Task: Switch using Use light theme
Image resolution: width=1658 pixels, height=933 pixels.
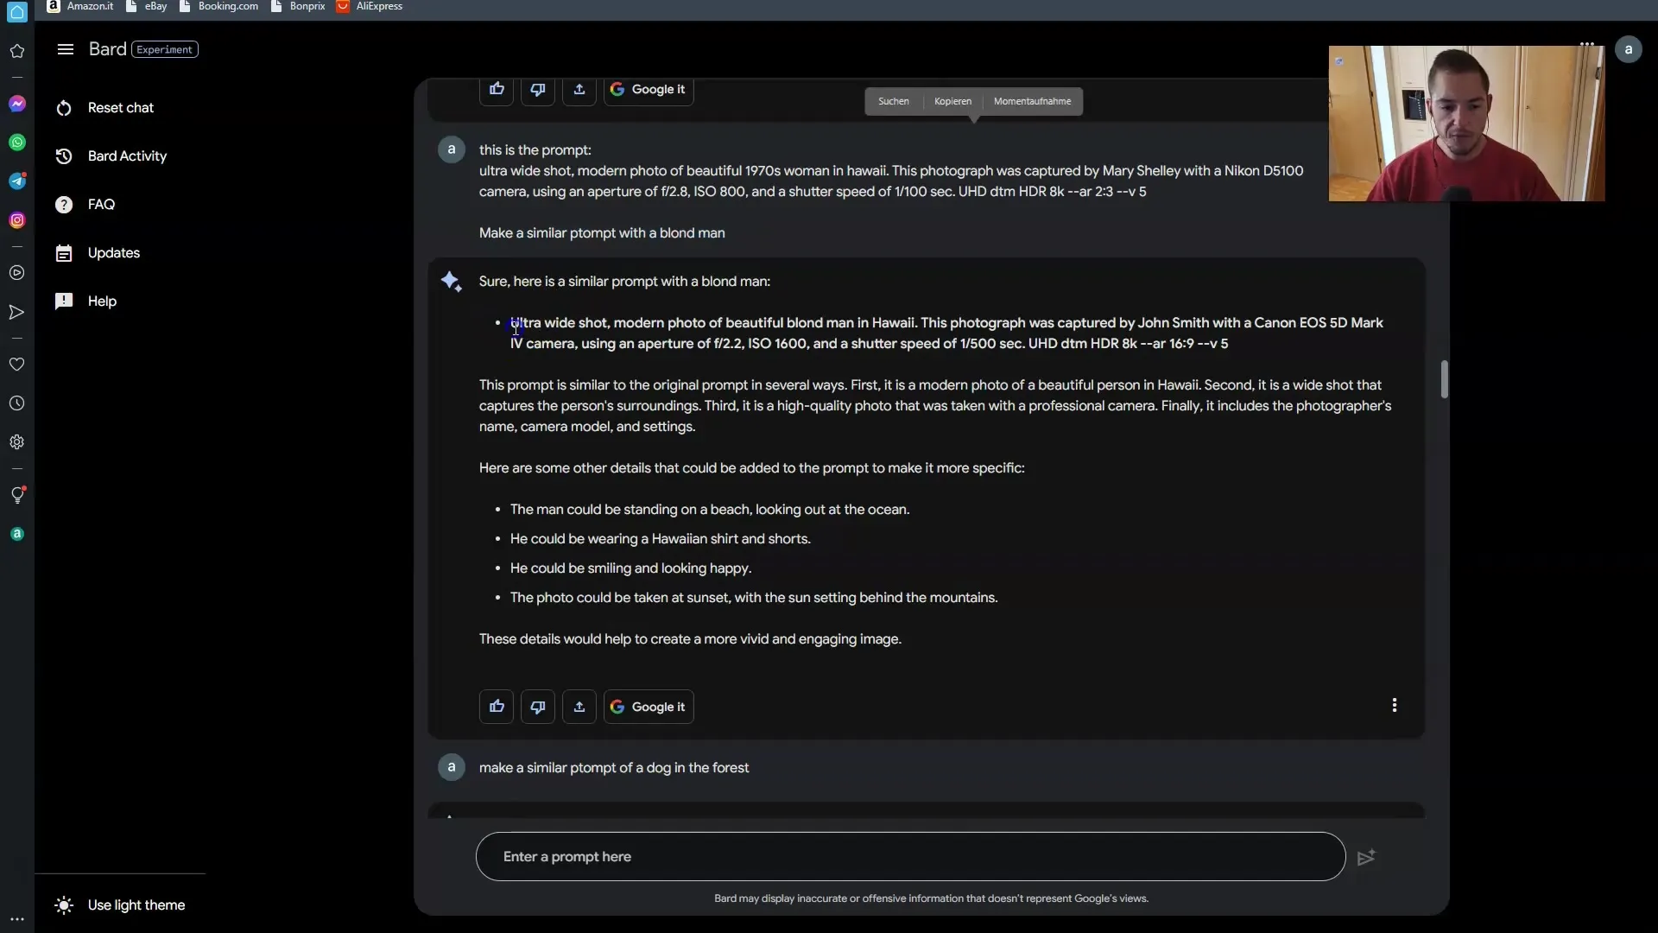Action: (x=120, y=905)
